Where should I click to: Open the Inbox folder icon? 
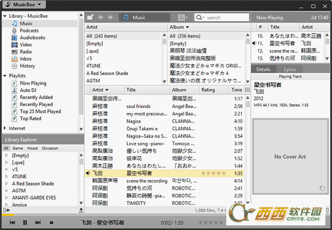tap(14, 59)
